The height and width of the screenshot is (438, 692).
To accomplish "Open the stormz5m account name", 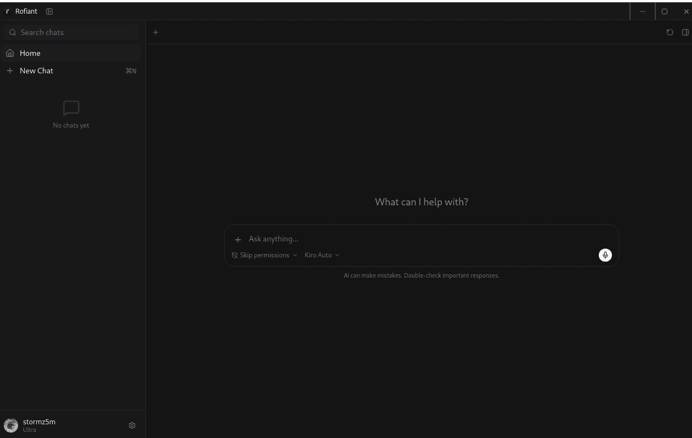I will click(39, 422).
